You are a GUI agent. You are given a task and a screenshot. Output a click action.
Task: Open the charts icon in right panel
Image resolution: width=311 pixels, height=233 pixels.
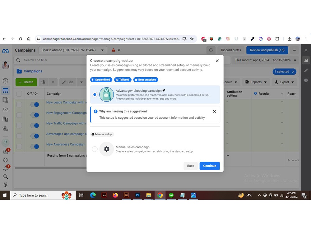306,60
